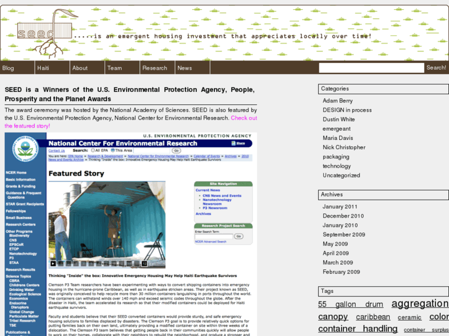The height and width of the screenshot is (336, 449).
Task: Open the February 2009 archive
Action: click(x=341, y=272)
